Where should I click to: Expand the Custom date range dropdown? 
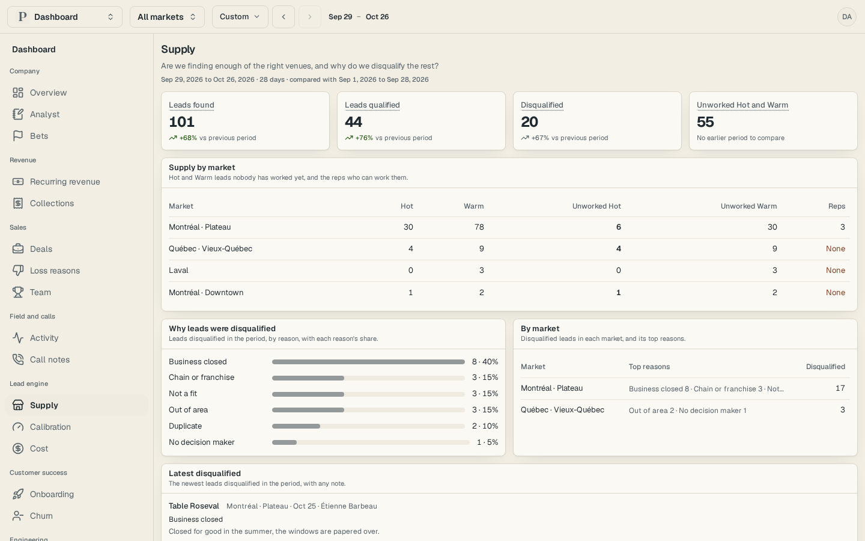tap(240, 17)
